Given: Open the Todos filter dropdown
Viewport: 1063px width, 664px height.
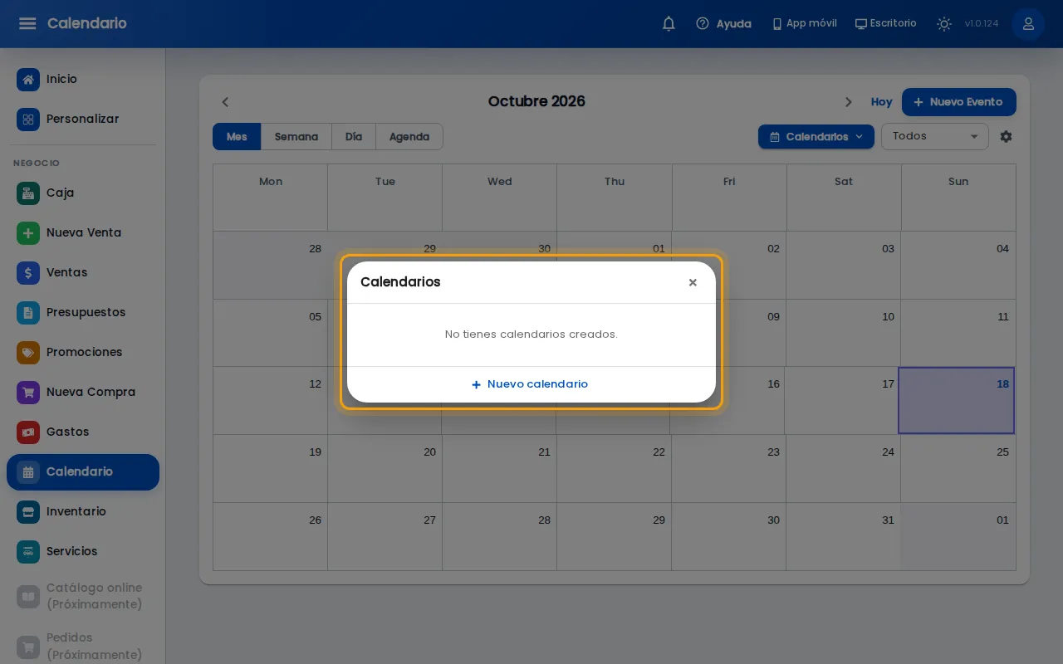Looking at the screenshot, I should point(935,136).
